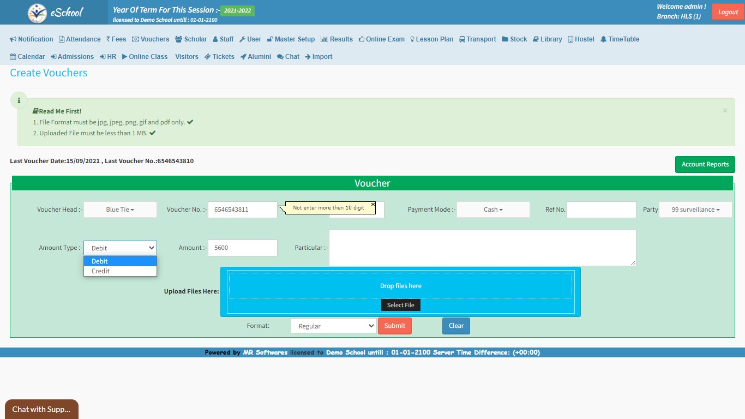This screenshot has width=745, height=419.
Task: Click the Transport bus icon
Action: tap(462, 39)
